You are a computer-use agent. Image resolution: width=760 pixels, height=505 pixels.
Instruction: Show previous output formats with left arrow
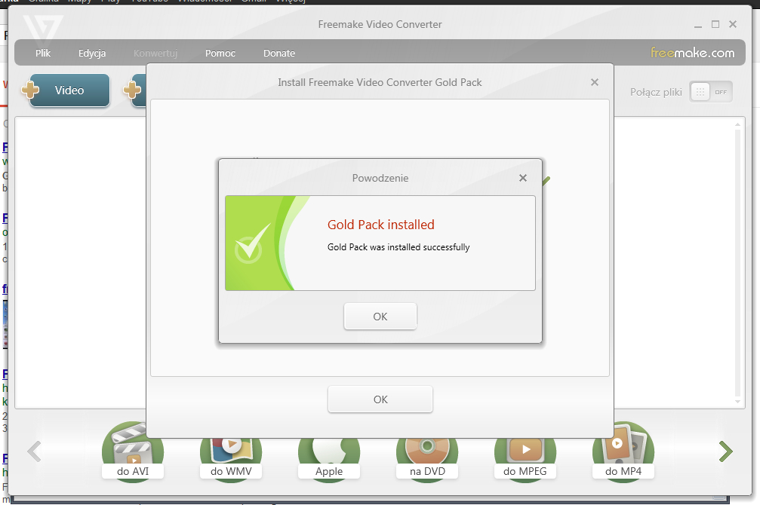coord(34,451)
